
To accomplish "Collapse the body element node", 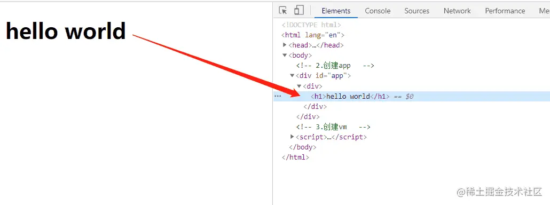I will (x=285, y=55).
